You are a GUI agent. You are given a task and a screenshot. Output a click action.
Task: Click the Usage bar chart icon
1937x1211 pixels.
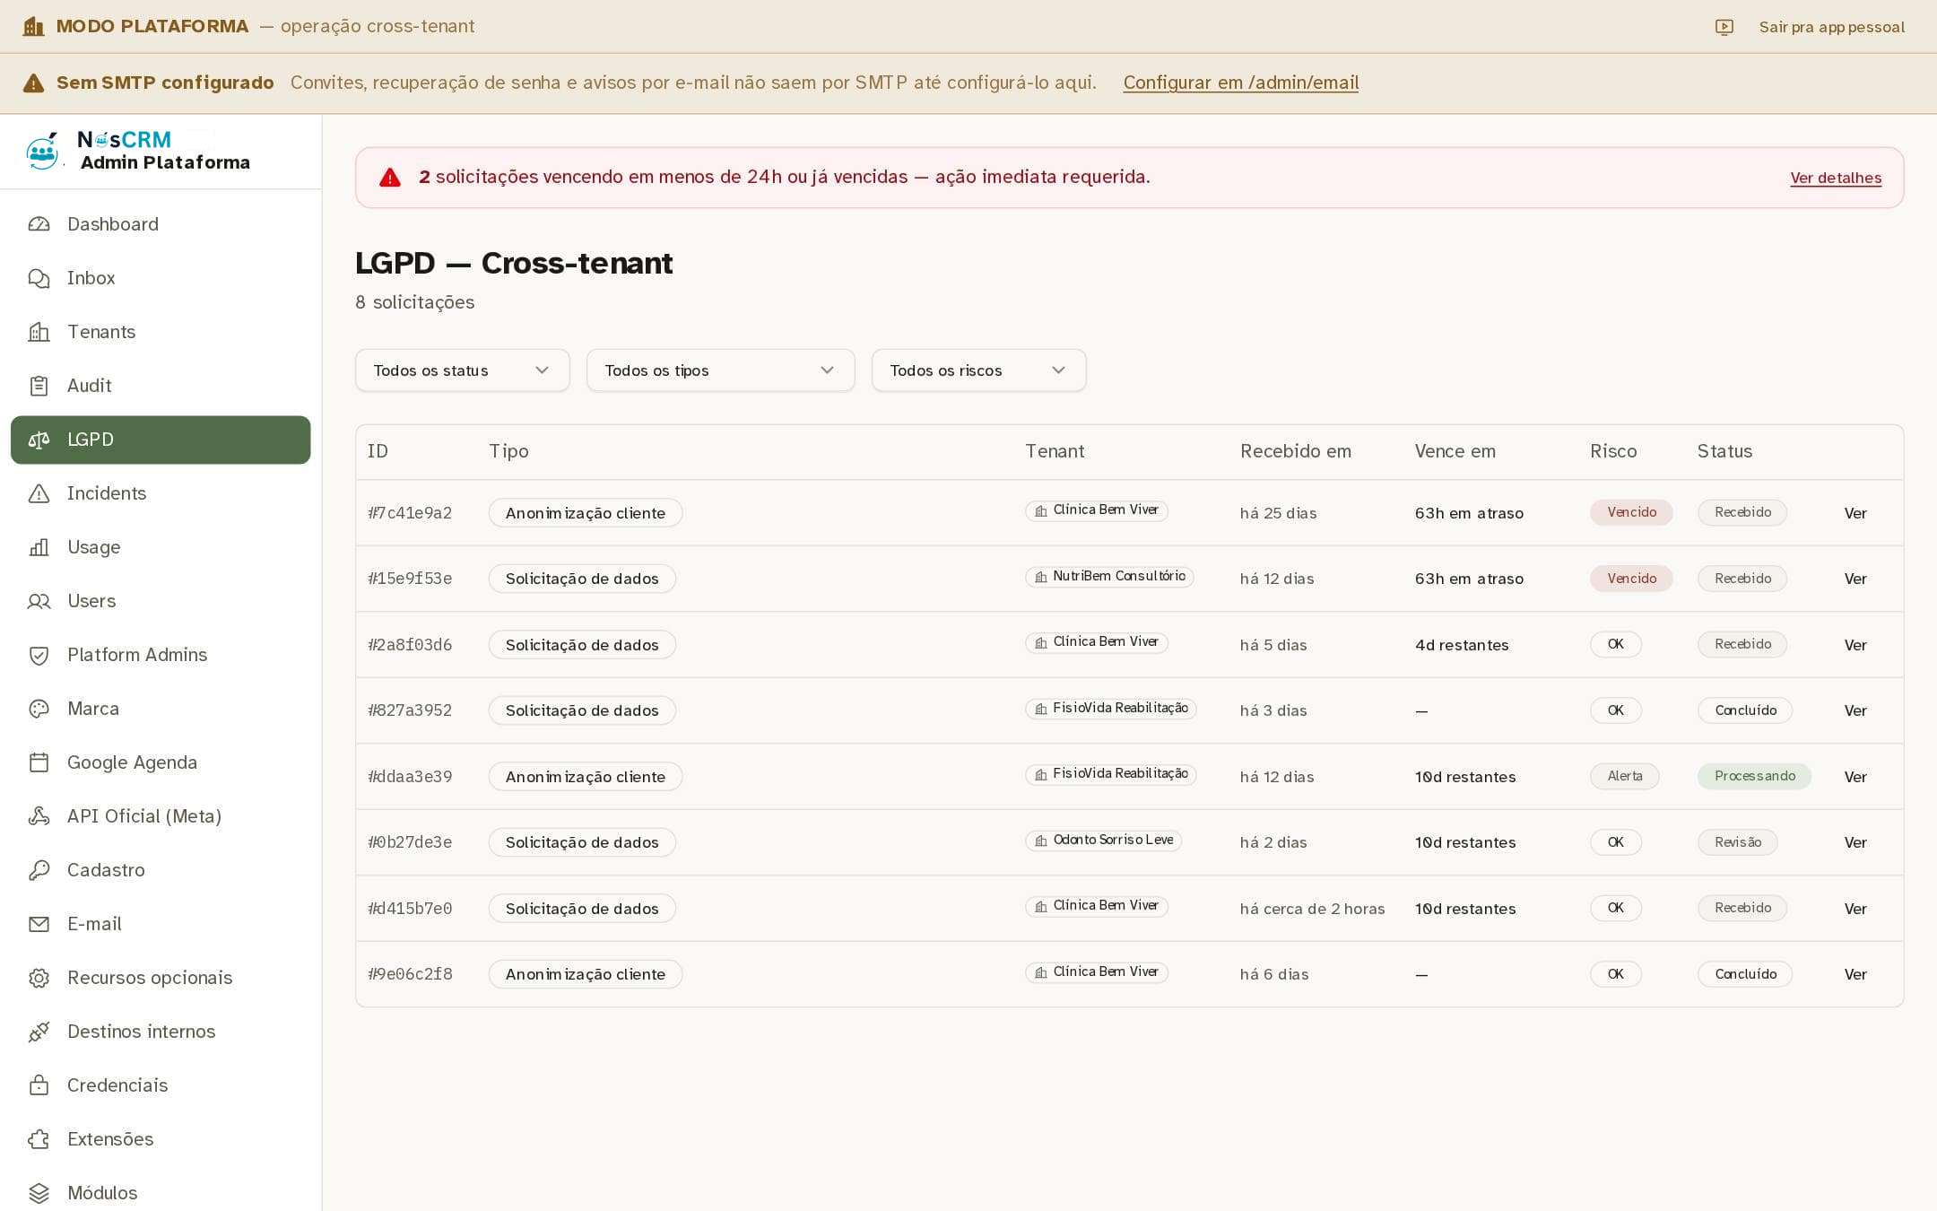coord(39,547)
